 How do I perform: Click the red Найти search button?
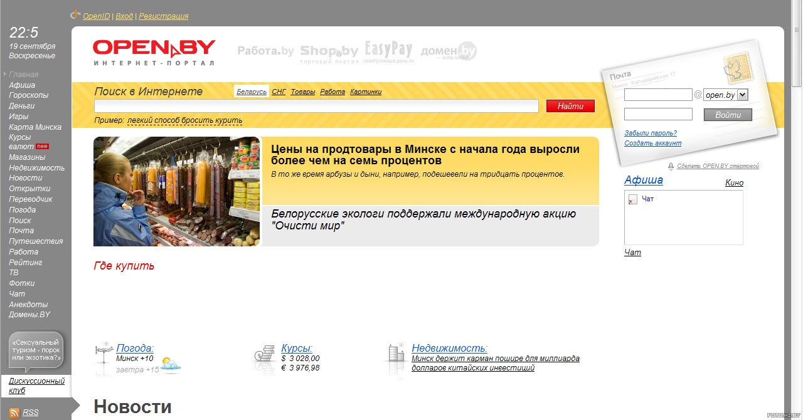pos(570,106)
